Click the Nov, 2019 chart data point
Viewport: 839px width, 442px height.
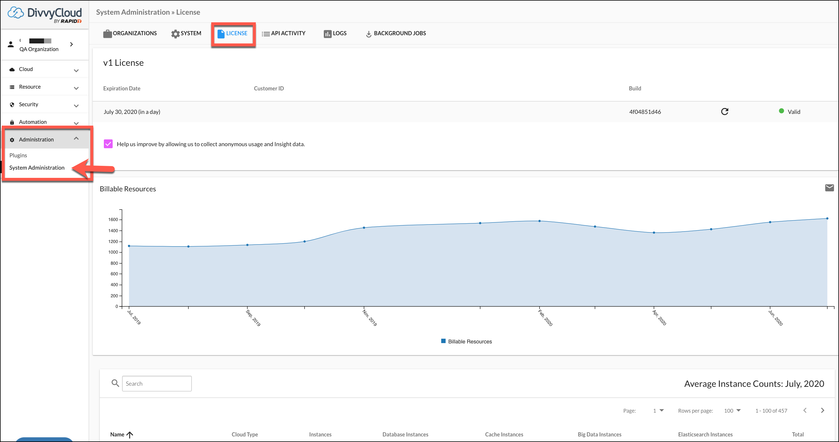coord(364,227)
